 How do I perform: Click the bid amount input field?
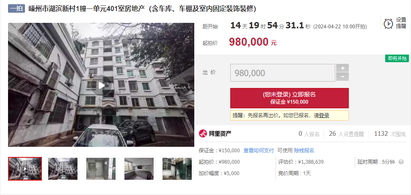click(283, 73)
